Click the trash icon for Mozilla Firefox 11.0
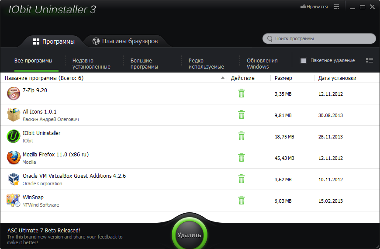380x249 pixels. [x=242, y=157]
